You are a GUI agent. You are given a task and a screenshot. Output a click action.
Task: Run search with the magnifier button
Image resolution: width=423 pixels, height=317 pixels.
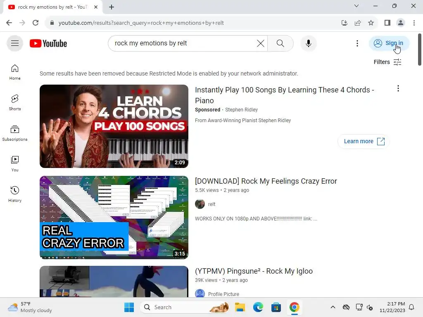tap(280, 43)
